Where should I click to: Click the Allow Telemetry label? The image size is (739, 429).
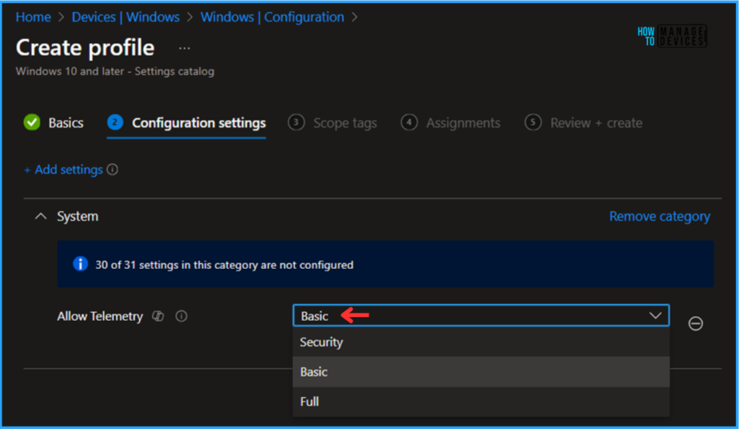click(100, 316)
